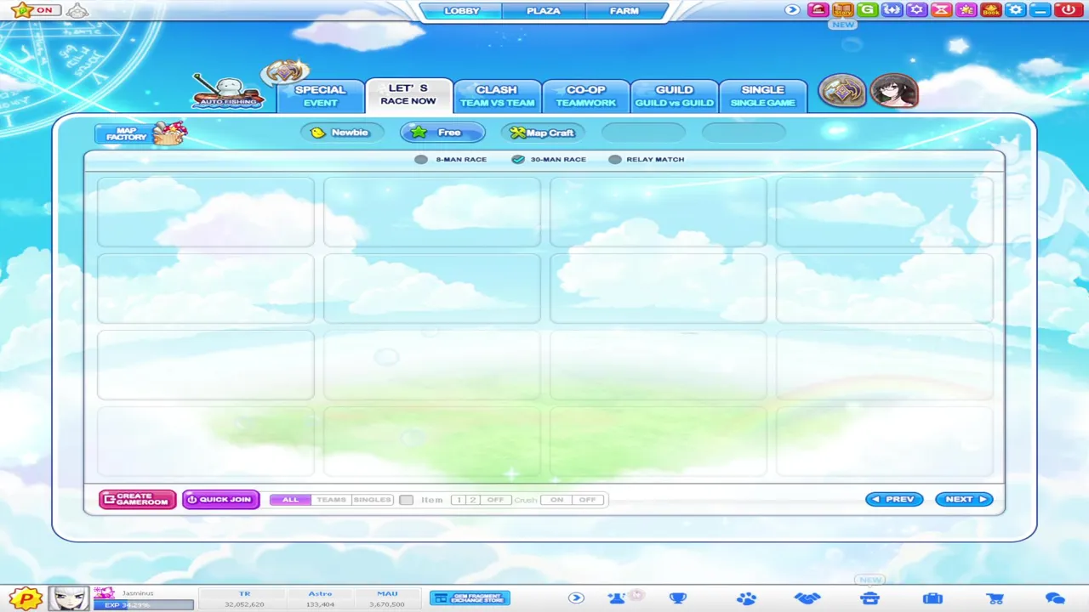Open storage chest icon bottom bar

(x=869, y=598)
